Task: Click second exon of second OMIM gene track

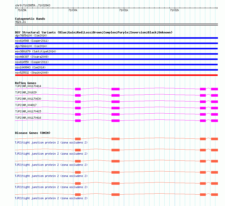Action: [116, 150]
